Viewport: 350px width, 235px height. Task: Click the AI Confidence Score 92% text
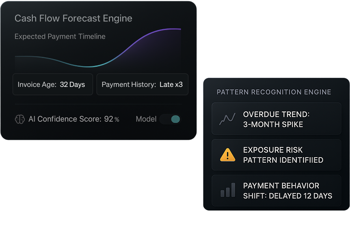74,119
